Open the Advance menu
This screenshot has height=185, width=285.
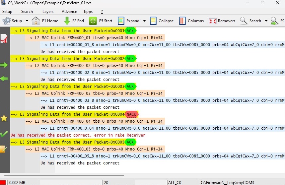(x=69, y=12)
